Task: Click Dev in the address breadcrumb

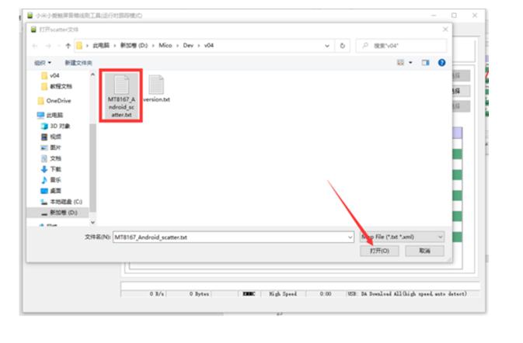Action: point(188,46)
